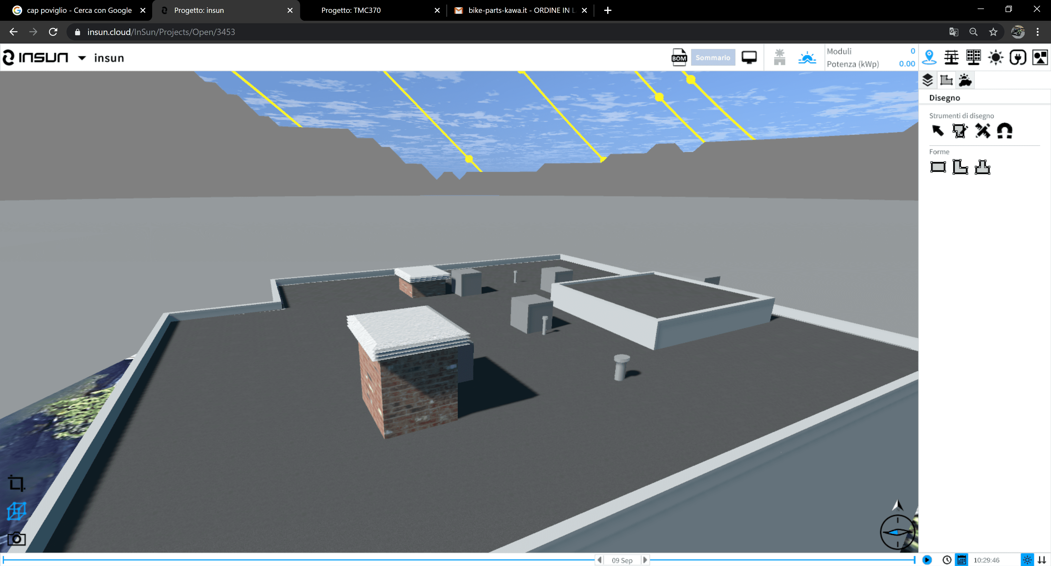Select the rectangle shape under Forme
This screenshot has width=1051, height=566.
[x=938, y=167]
